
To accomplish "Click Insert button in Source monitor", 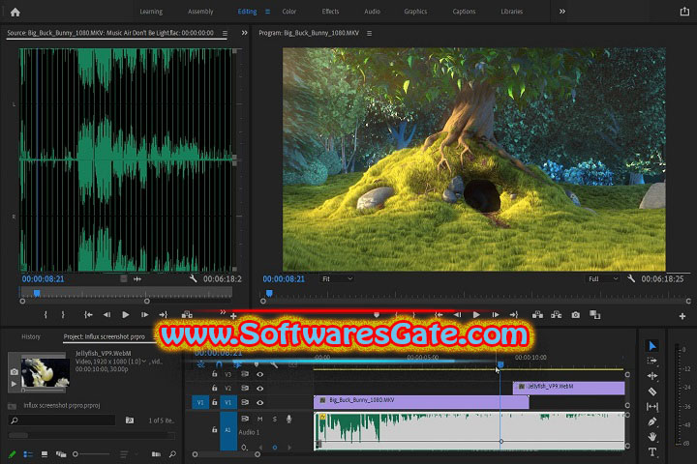I will [x=187, y=315].
